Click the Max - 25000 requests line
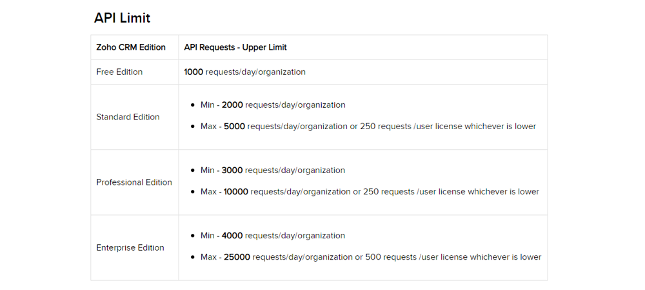 click(371, 258)
